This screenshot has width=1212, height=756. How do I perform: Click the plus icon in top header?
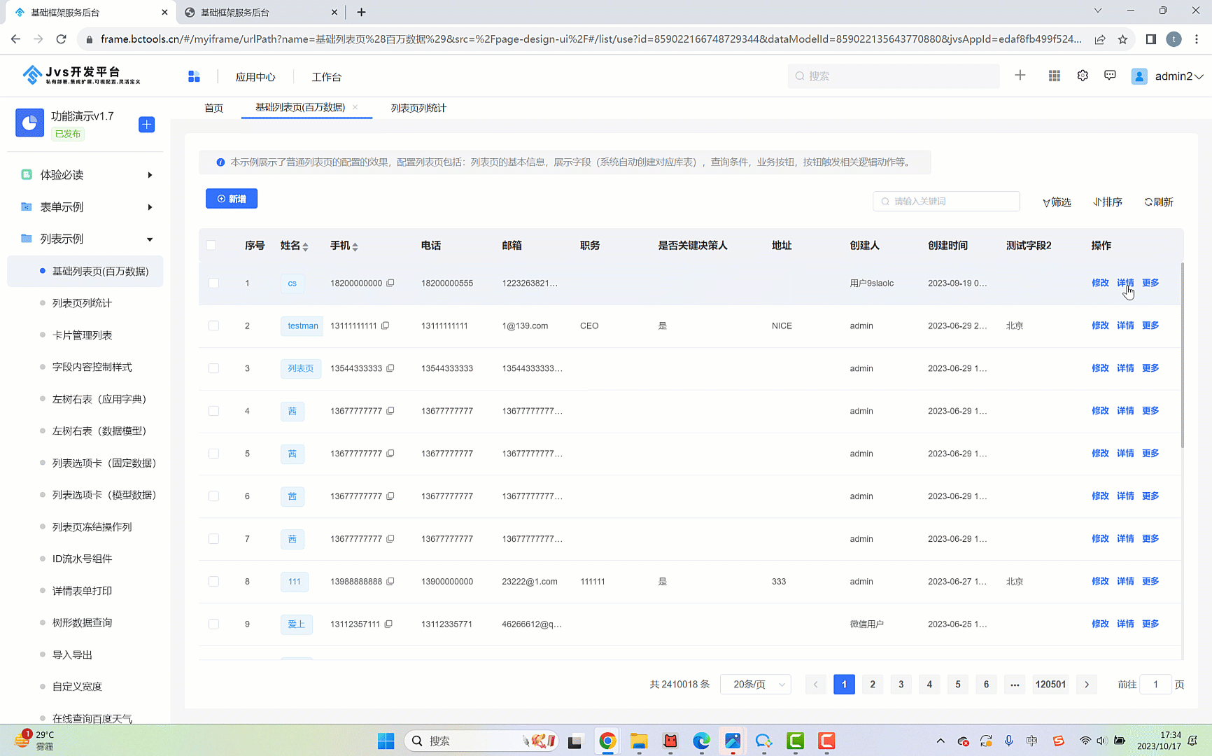click(1020, 76)
